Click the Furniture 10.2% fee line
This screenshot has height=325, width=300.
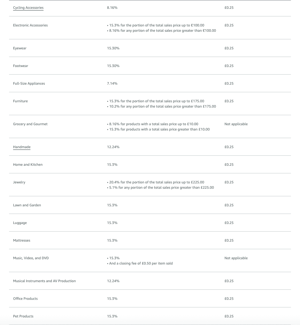(162, 107)
